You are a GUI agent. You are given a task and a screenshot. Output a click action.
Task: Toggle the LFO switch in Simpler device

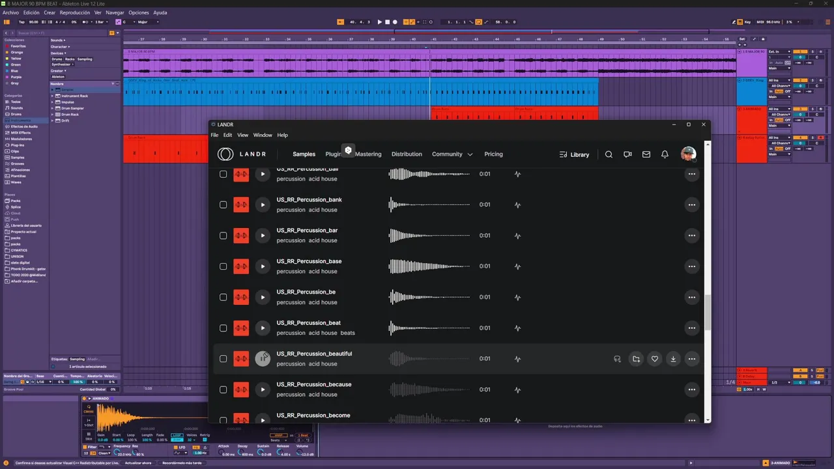click(x=175, y=448)
